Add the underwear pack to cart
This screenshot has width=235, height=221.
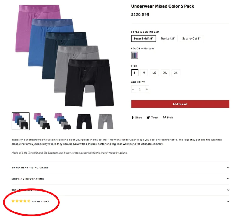tap(180, 104)
